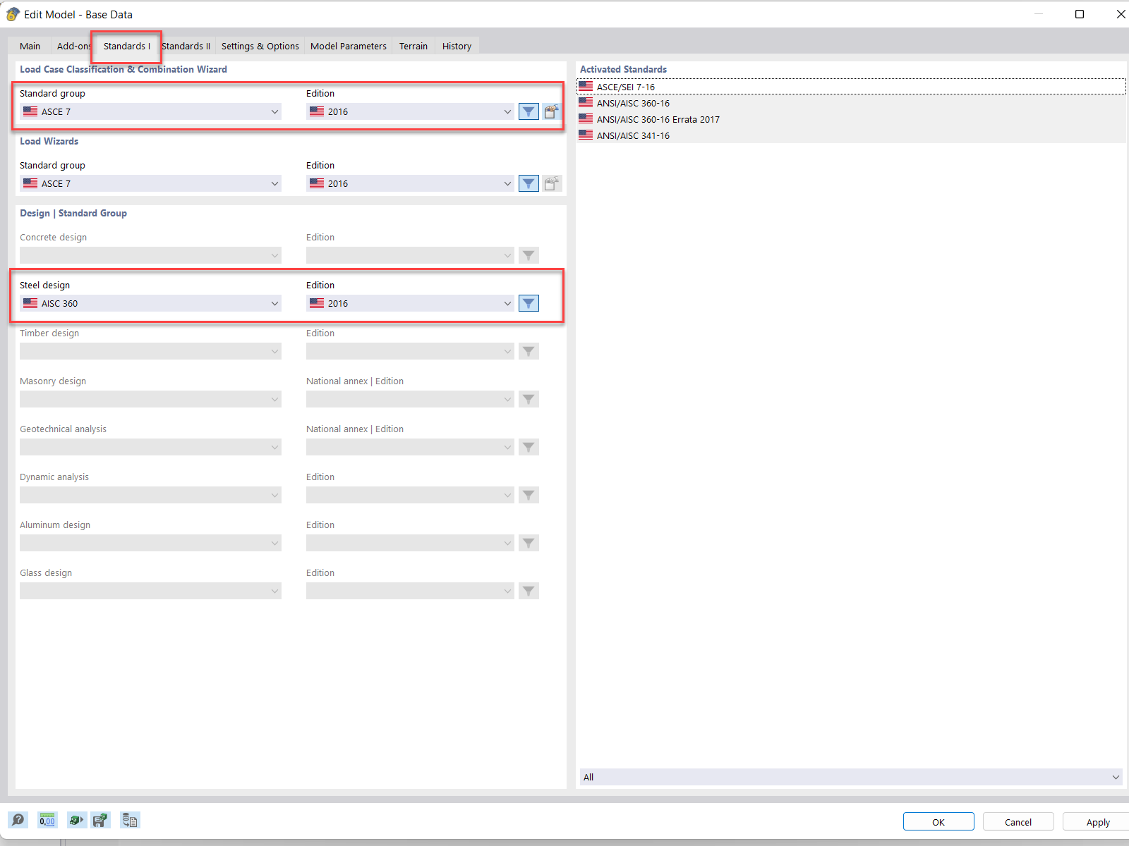This screenshot has height=846, width=1129.
Task: Switch to the Standards II tab
Action: click(x=186, y=46)
